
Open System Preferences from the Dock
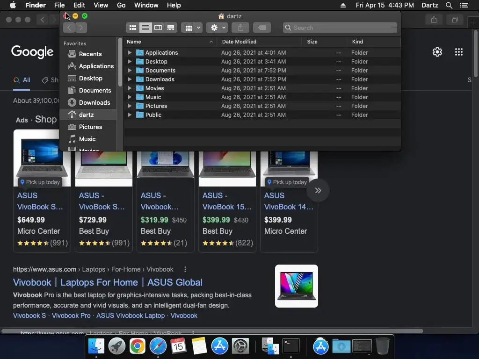pos(240,346)
